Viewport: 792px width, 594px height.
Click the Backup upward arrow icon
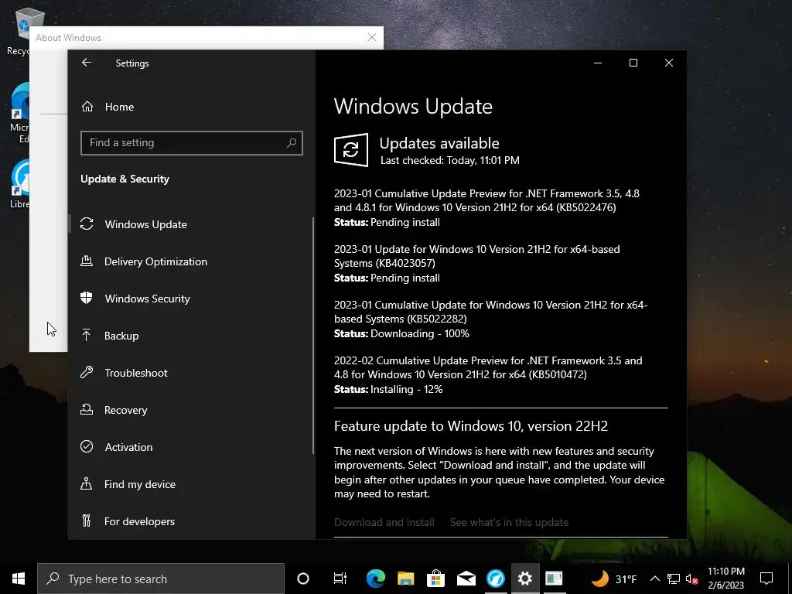click(87, 335)
